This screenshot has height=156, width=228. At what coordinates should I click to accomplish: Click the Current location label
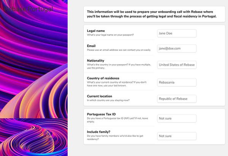click(x=100, y=96)
